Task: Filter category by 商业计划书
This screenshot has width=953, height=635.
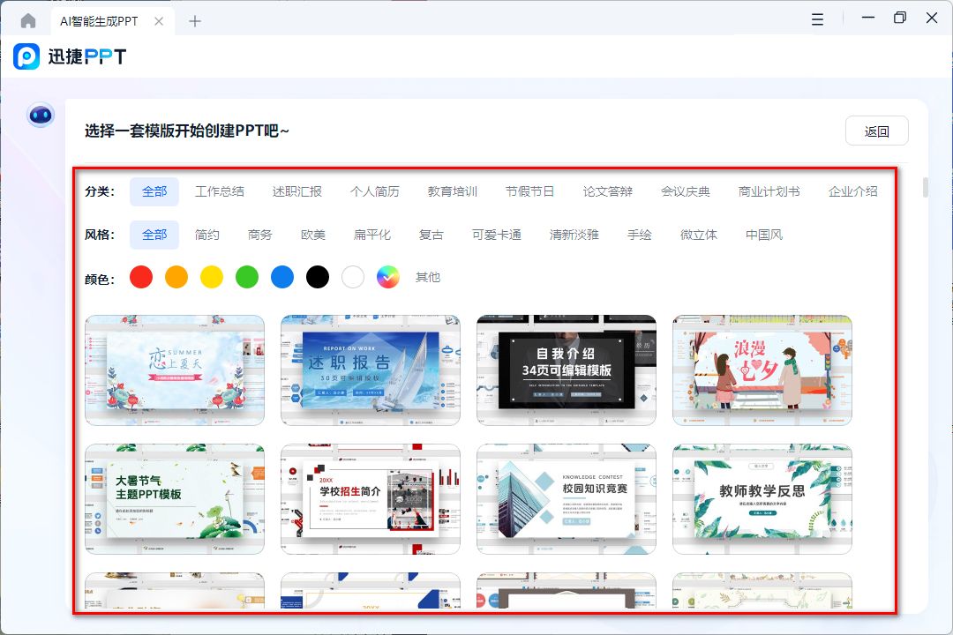Action: pyautogui.click(x=769, y=191)
